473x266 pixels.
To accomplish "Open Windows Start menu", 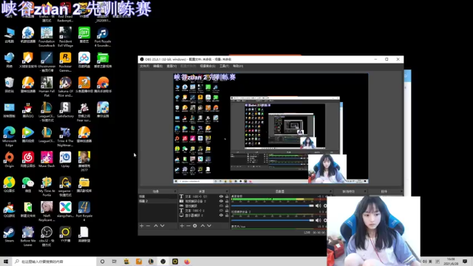I will (x=6, y=262).
